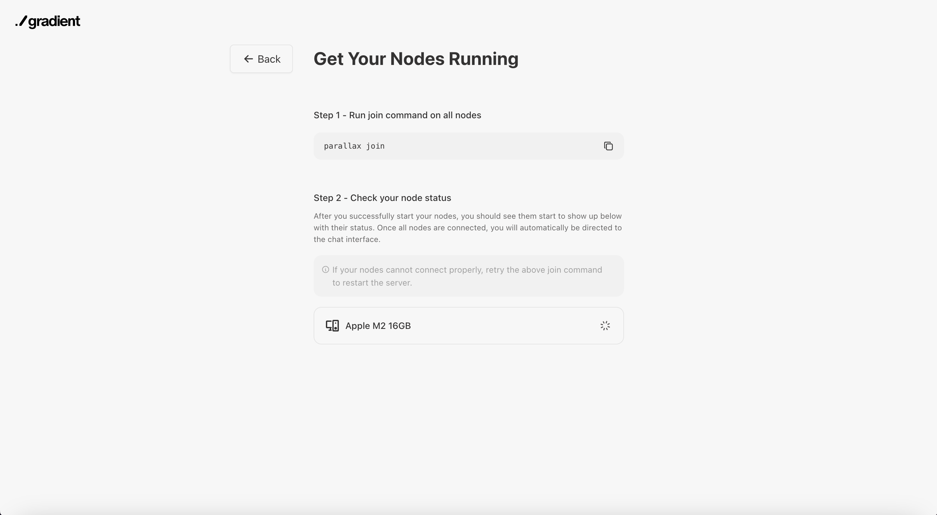The height and width of the screenshot is (515, 937).
Task: Click the retry join command hint text
Action: coord(467,270)
